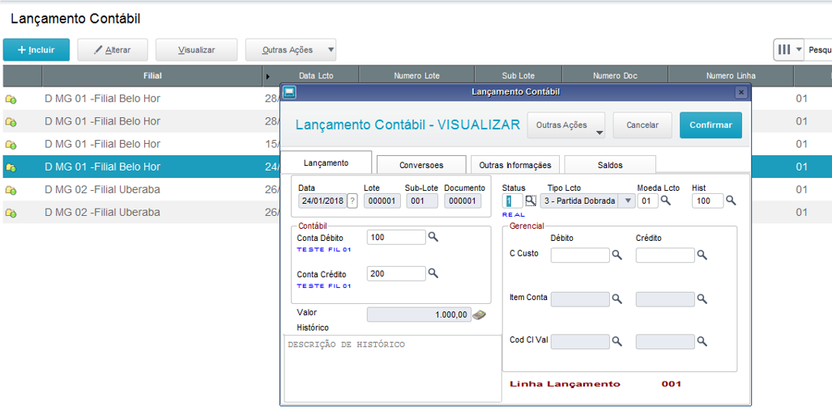This screenshot has width=832, height=418.
Task: Click the Confirmar button
Action: 710,125
